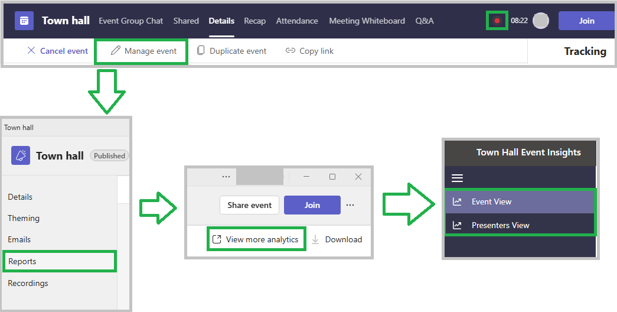
Task: Click the Duplicate event button
Action: pyautogui.click(x=232, y=51)
